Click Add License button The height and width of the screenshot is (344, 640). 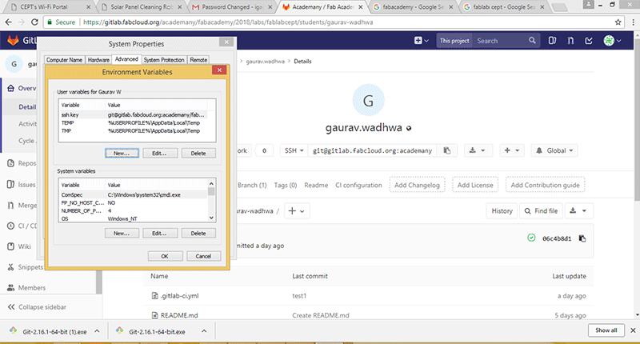click(x=475, y=185)
